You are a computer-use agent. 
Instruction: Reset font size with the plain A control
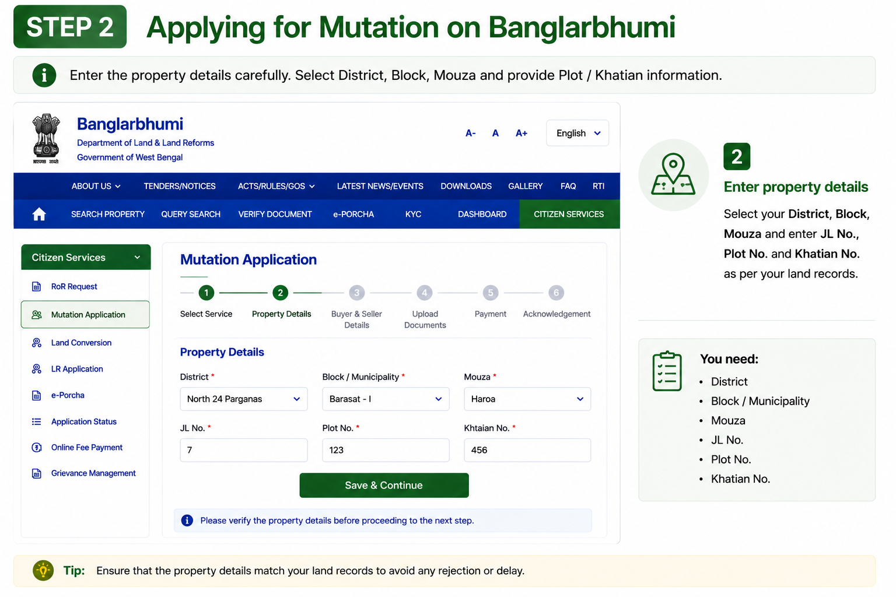495,134
